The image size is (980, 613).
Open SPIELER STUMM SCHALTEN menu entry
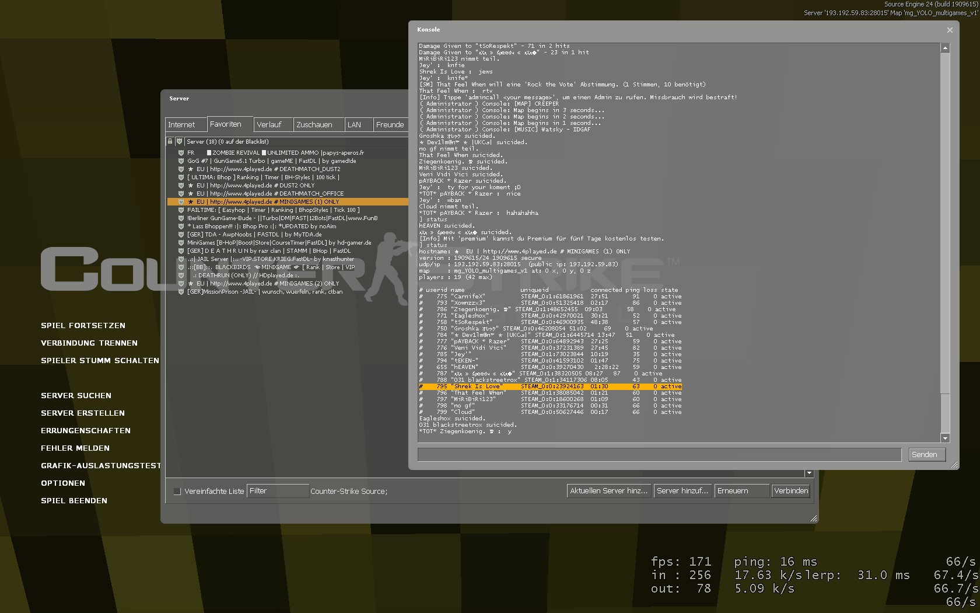(x=100, y=361)
